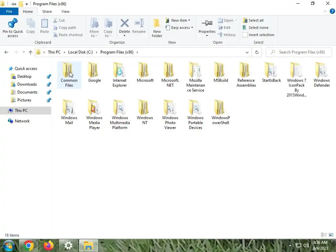Click Copy path in the ribbon

65,28
